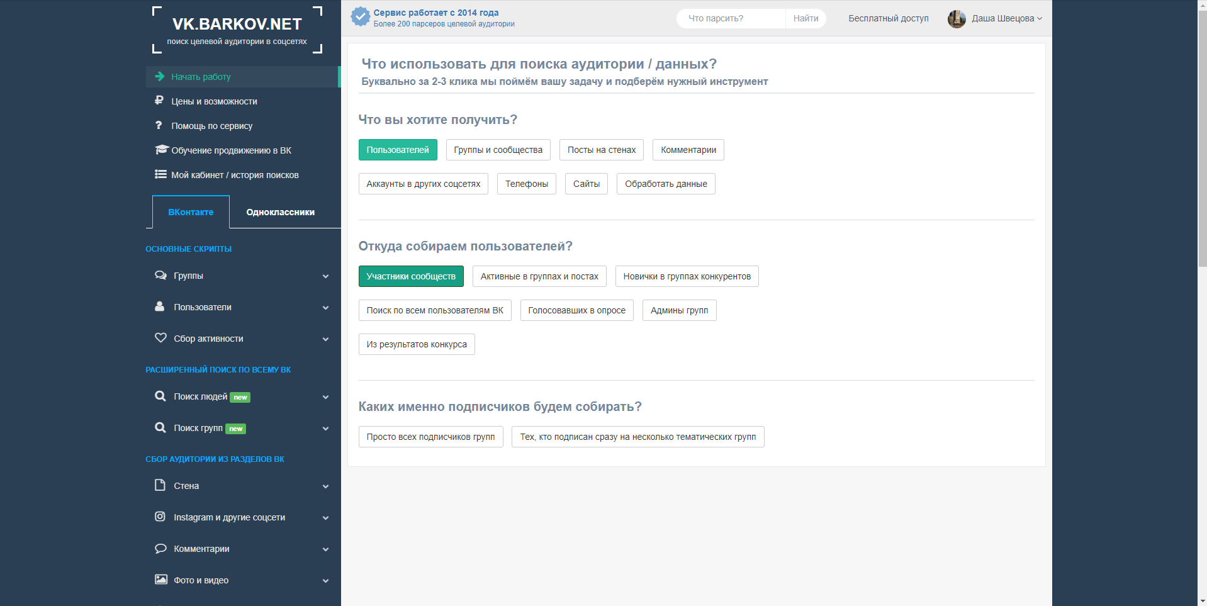Select Поиск по всем пользователям ВК

click(435, 310)
